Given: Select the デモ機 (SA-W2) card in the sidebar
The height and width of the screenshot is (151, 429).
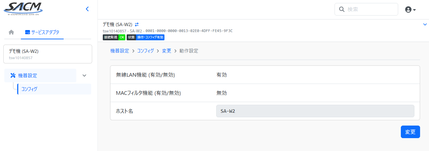Looking at the screenshot, I should pos(48,54).
